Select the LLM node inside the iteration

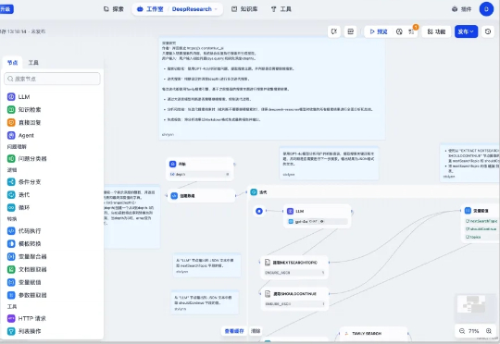pos(318,216)
